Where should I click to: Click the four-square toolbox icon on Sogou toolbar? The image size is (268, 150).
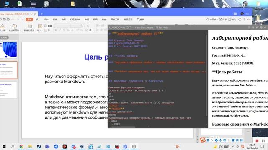coord(241,140)
